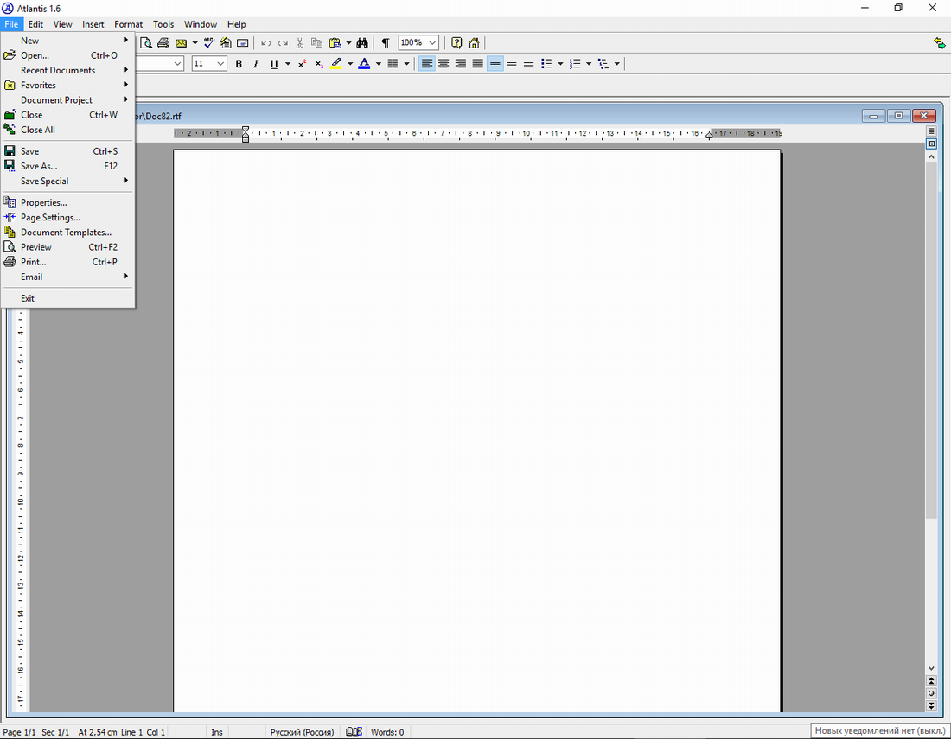This screenshot has height=739, width=951.
Task: Toggle Bold formatting
Action: click(239, 64)
